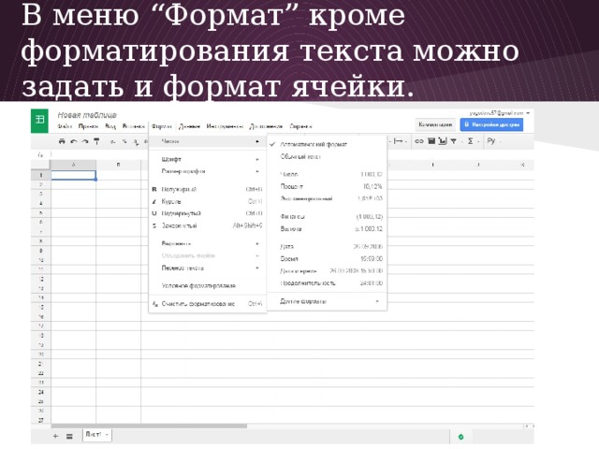Click the green save status icon at bottom right
This screenshot has height=449, width=599.
[x=460, y=437]
